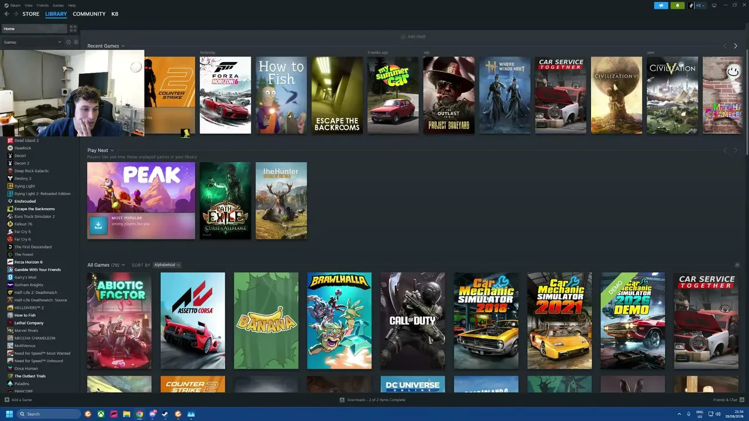Open the Help menu
This screenshot has width=749, height=421.
[71, 5]
